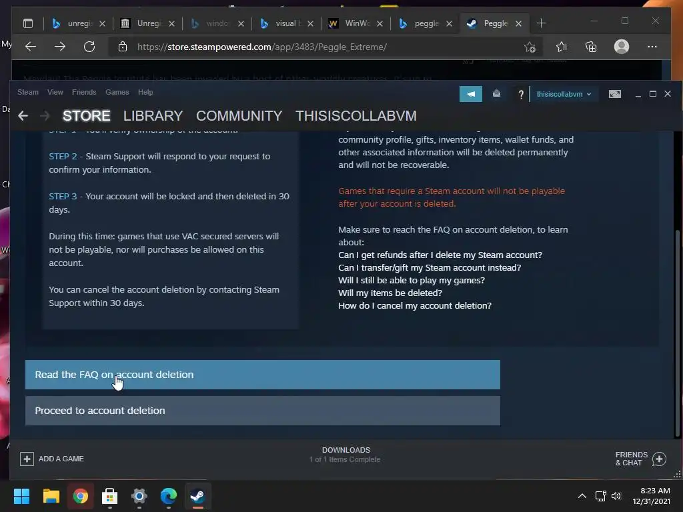Switch to LIBRARY section
The width and height of the screenshot is (683, 512).
click(153, 116)
